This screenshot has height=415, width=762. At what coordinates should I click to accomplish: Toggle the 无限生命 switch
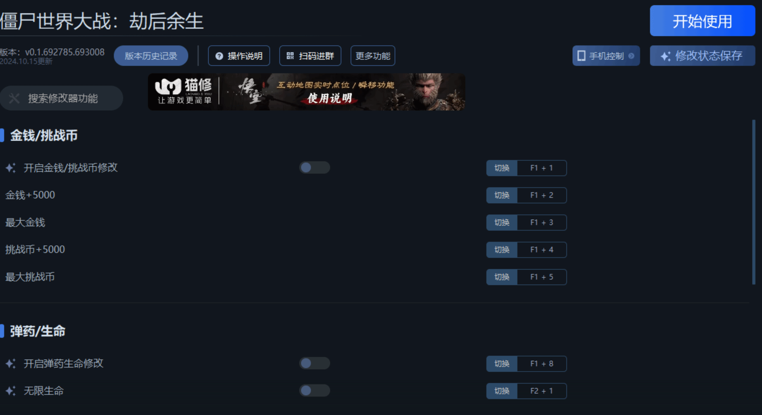314,390
